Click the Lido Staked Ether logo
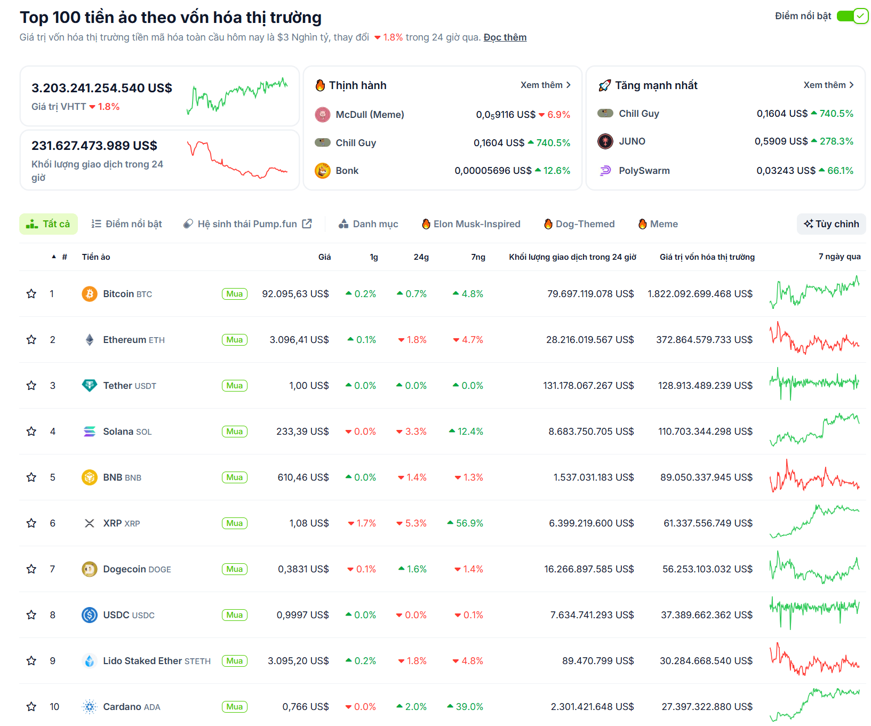 click(x=90, y=661)
